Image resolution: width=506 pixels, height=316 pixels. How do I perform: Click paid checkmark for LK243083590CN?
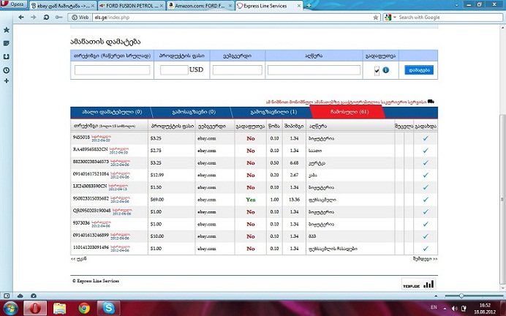pos(426,187)
